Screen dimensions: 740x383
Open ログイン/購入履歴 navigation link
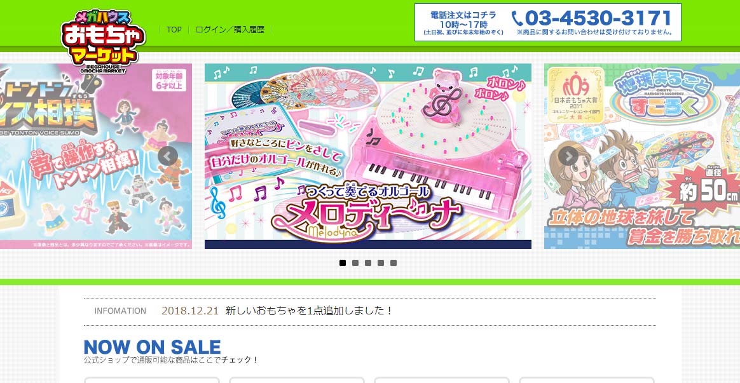click(x=230, y=30)
